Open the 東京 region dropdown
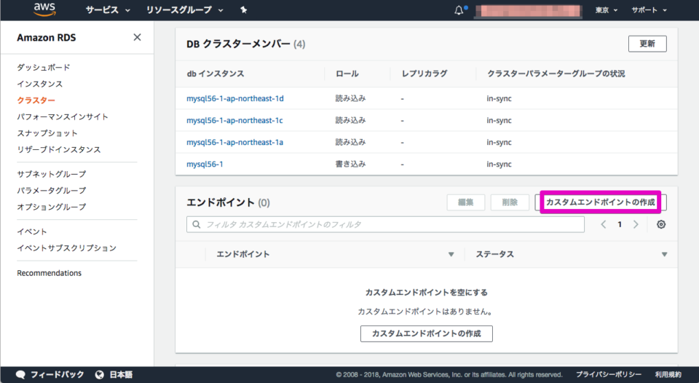Viewport: 699px width, 383px height. [x=607, y=9]
